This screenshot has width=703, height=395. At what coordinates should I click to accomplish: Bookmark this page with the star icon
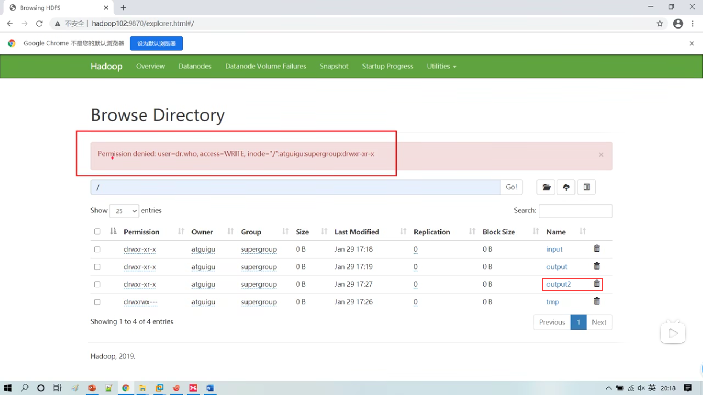660,23
